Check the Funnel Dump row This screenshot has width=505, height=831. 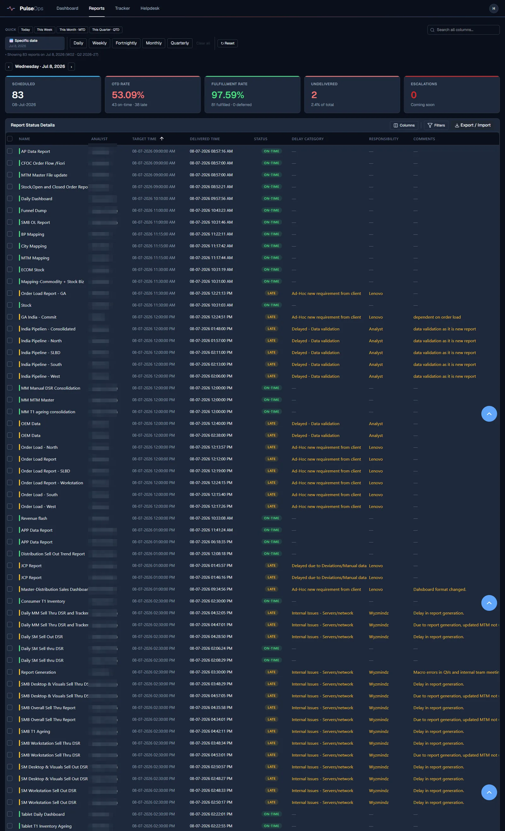pos(10,210)
